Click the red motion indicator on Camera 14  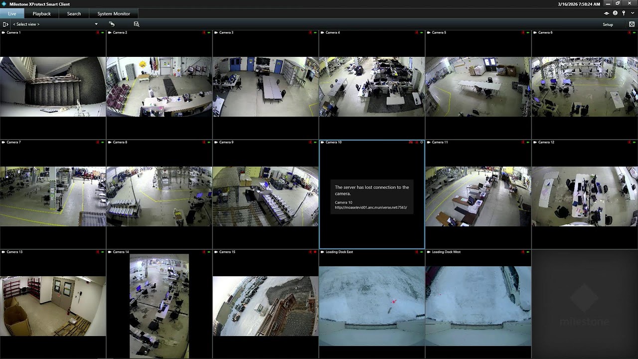(204, 252)
